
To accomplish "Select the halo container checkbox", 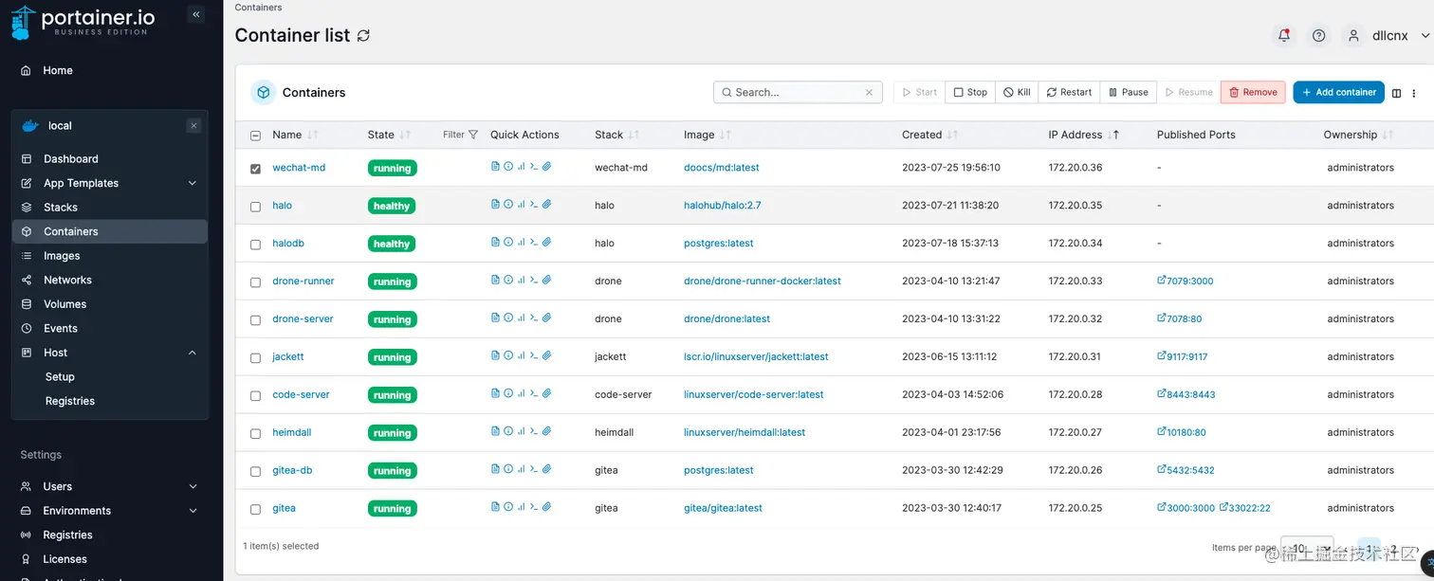I will [255, 207].
